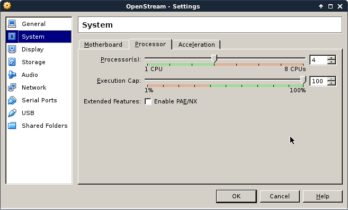Cancel the settings dialog
Screen dimensions: 348x210
click(280, 196)
